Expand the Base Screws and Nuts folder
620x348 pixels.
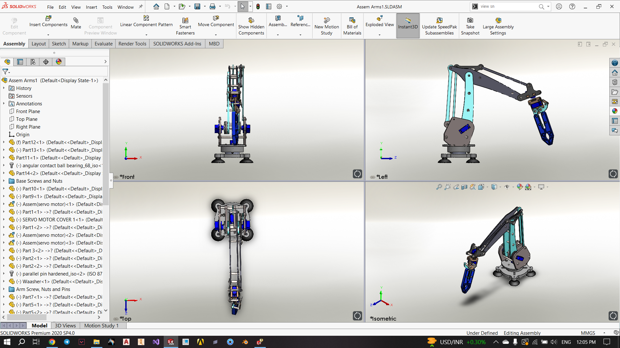point(4,181)
